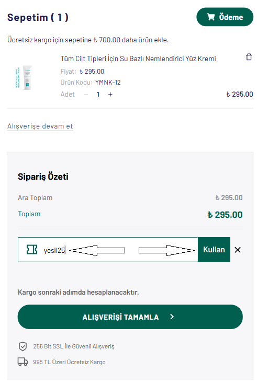Viewport: 257px width, 385px height.
Task: Open Tüm Cilt Tipleri İçin product title
Action: click(x=138, y=59)
